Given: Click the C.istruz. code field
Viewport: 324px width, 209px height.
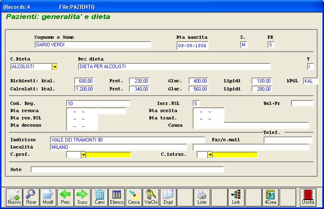Looking at the screenshot, I should point(202,155).
